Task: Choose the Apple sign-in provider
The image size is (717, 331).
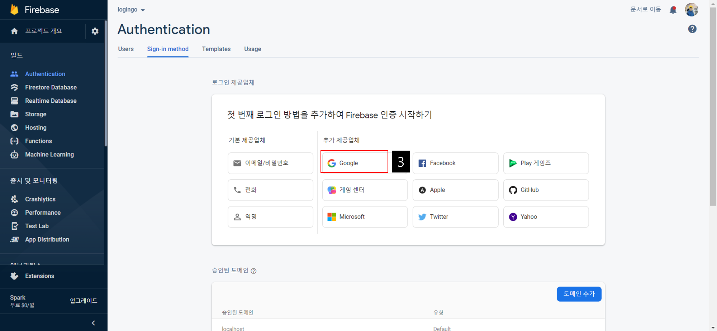Action: (x=455, y=190)
